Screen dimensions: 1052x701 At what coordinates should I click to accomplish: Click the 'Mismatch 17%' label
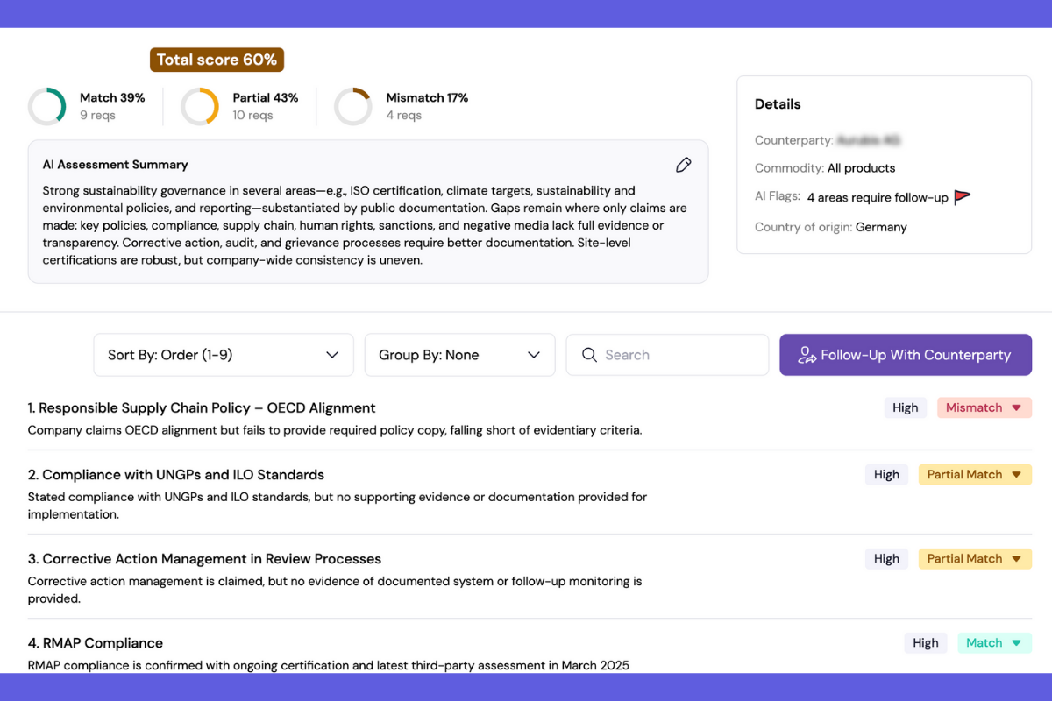(427, 97)
